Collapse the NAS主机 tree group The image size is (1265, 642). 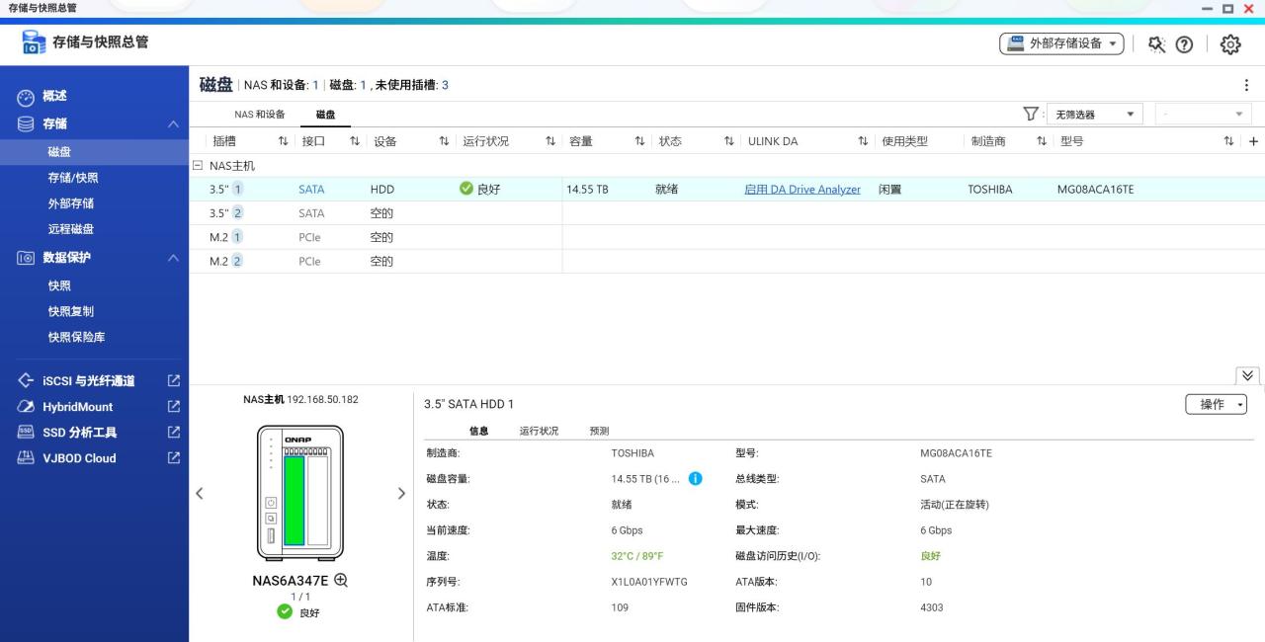tap(197, 166)
